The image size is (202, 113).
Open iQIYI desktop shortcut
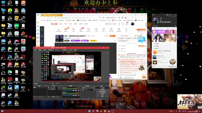point(17,26)
